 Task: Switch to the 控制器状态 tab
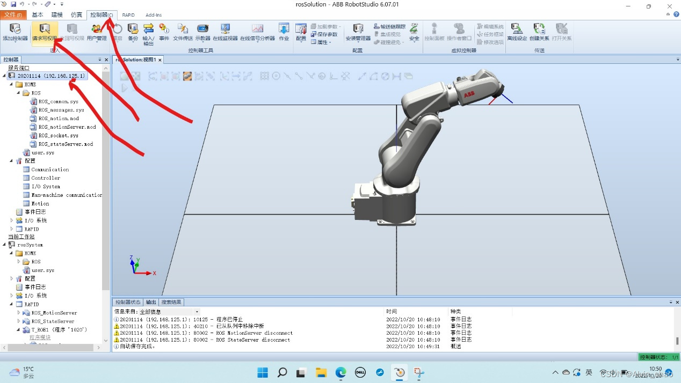point(128,302)
